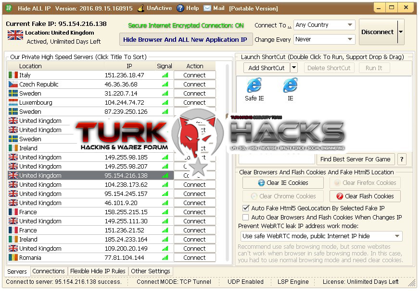Sort servers by Location column header

[x=56, y=66]
